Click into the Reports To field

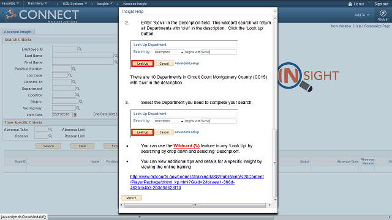[x=62, y=81]
